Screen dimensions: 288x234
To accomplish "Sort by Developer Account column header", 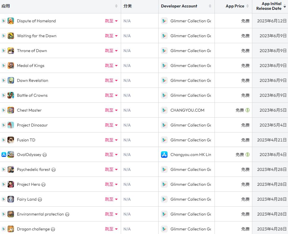I will click(x=179, y=6).
